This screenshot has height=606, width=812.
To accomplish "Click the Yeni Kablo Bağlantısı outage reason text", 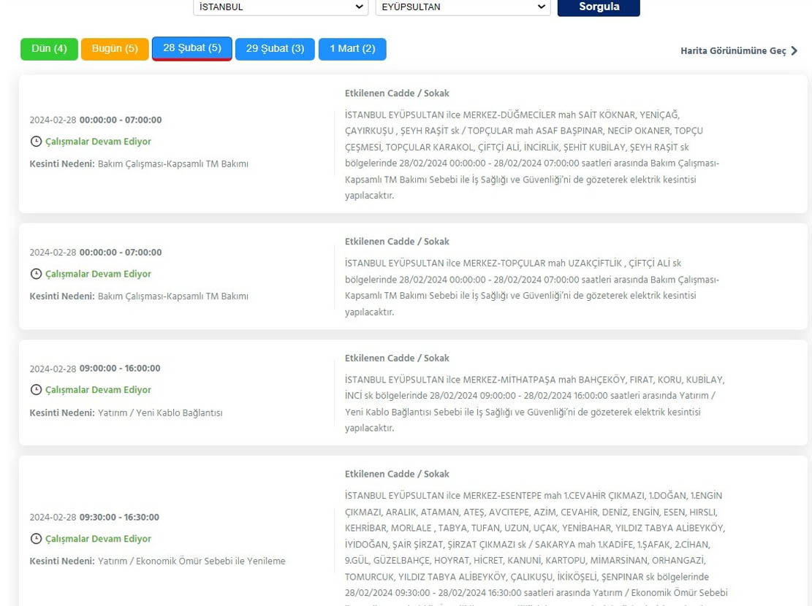I will tap(160, 413).
